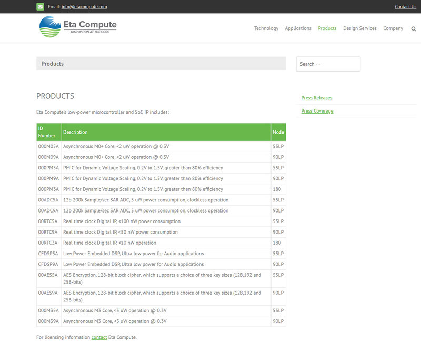This screenshot has height=353, width=421.
Task: Follow the contact link for licensing information
Action: pos(99,337)
